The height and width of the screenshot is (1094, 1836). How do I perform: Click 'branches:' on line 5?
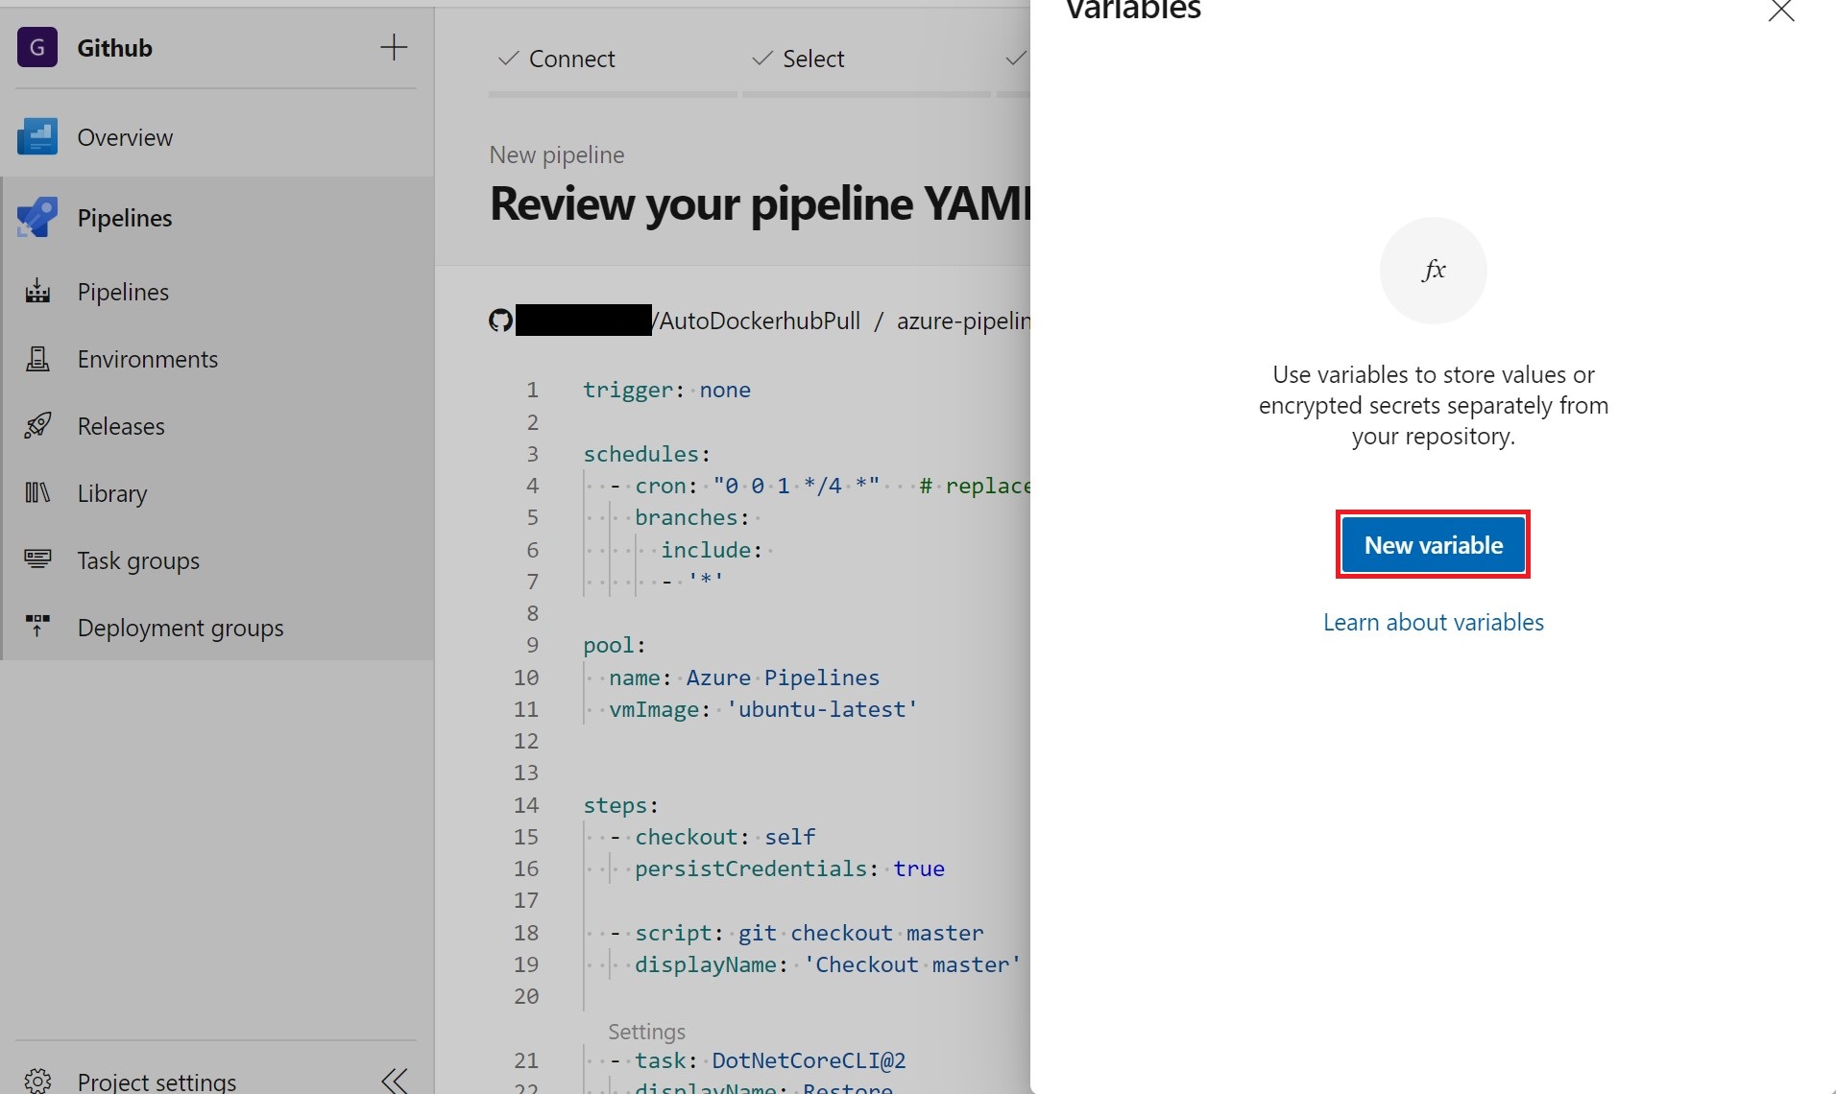692,517
